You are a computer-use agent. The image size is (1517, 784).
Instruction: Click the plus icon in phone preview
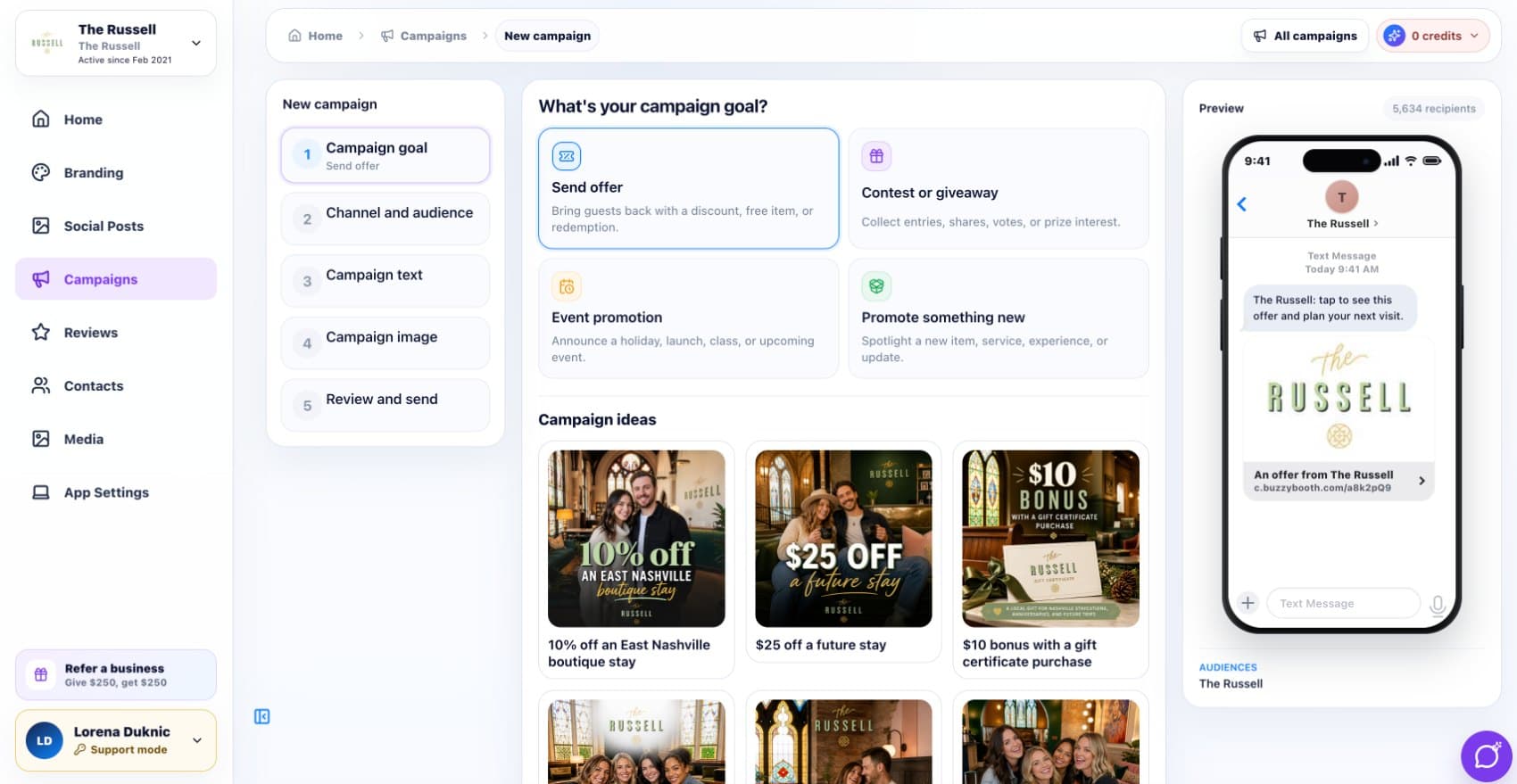point(1248,603)
